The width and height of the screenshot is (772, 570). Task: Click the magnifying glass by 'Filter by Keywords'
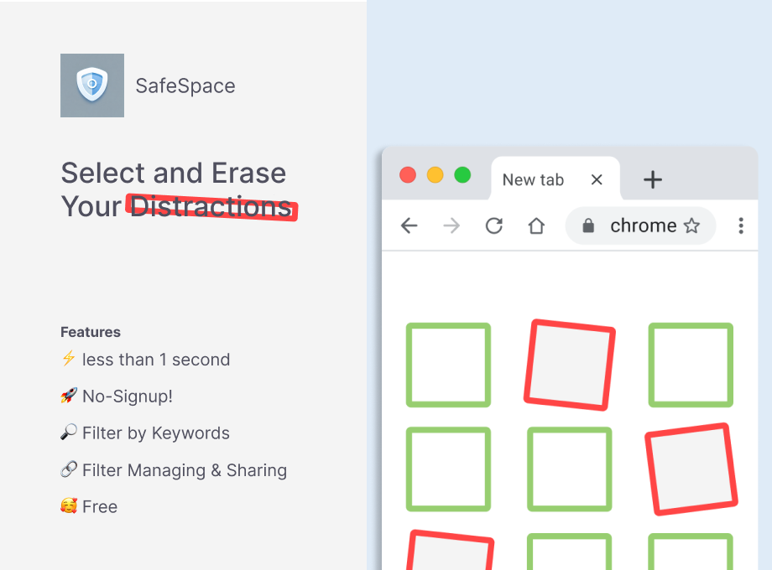pos(68,433)
